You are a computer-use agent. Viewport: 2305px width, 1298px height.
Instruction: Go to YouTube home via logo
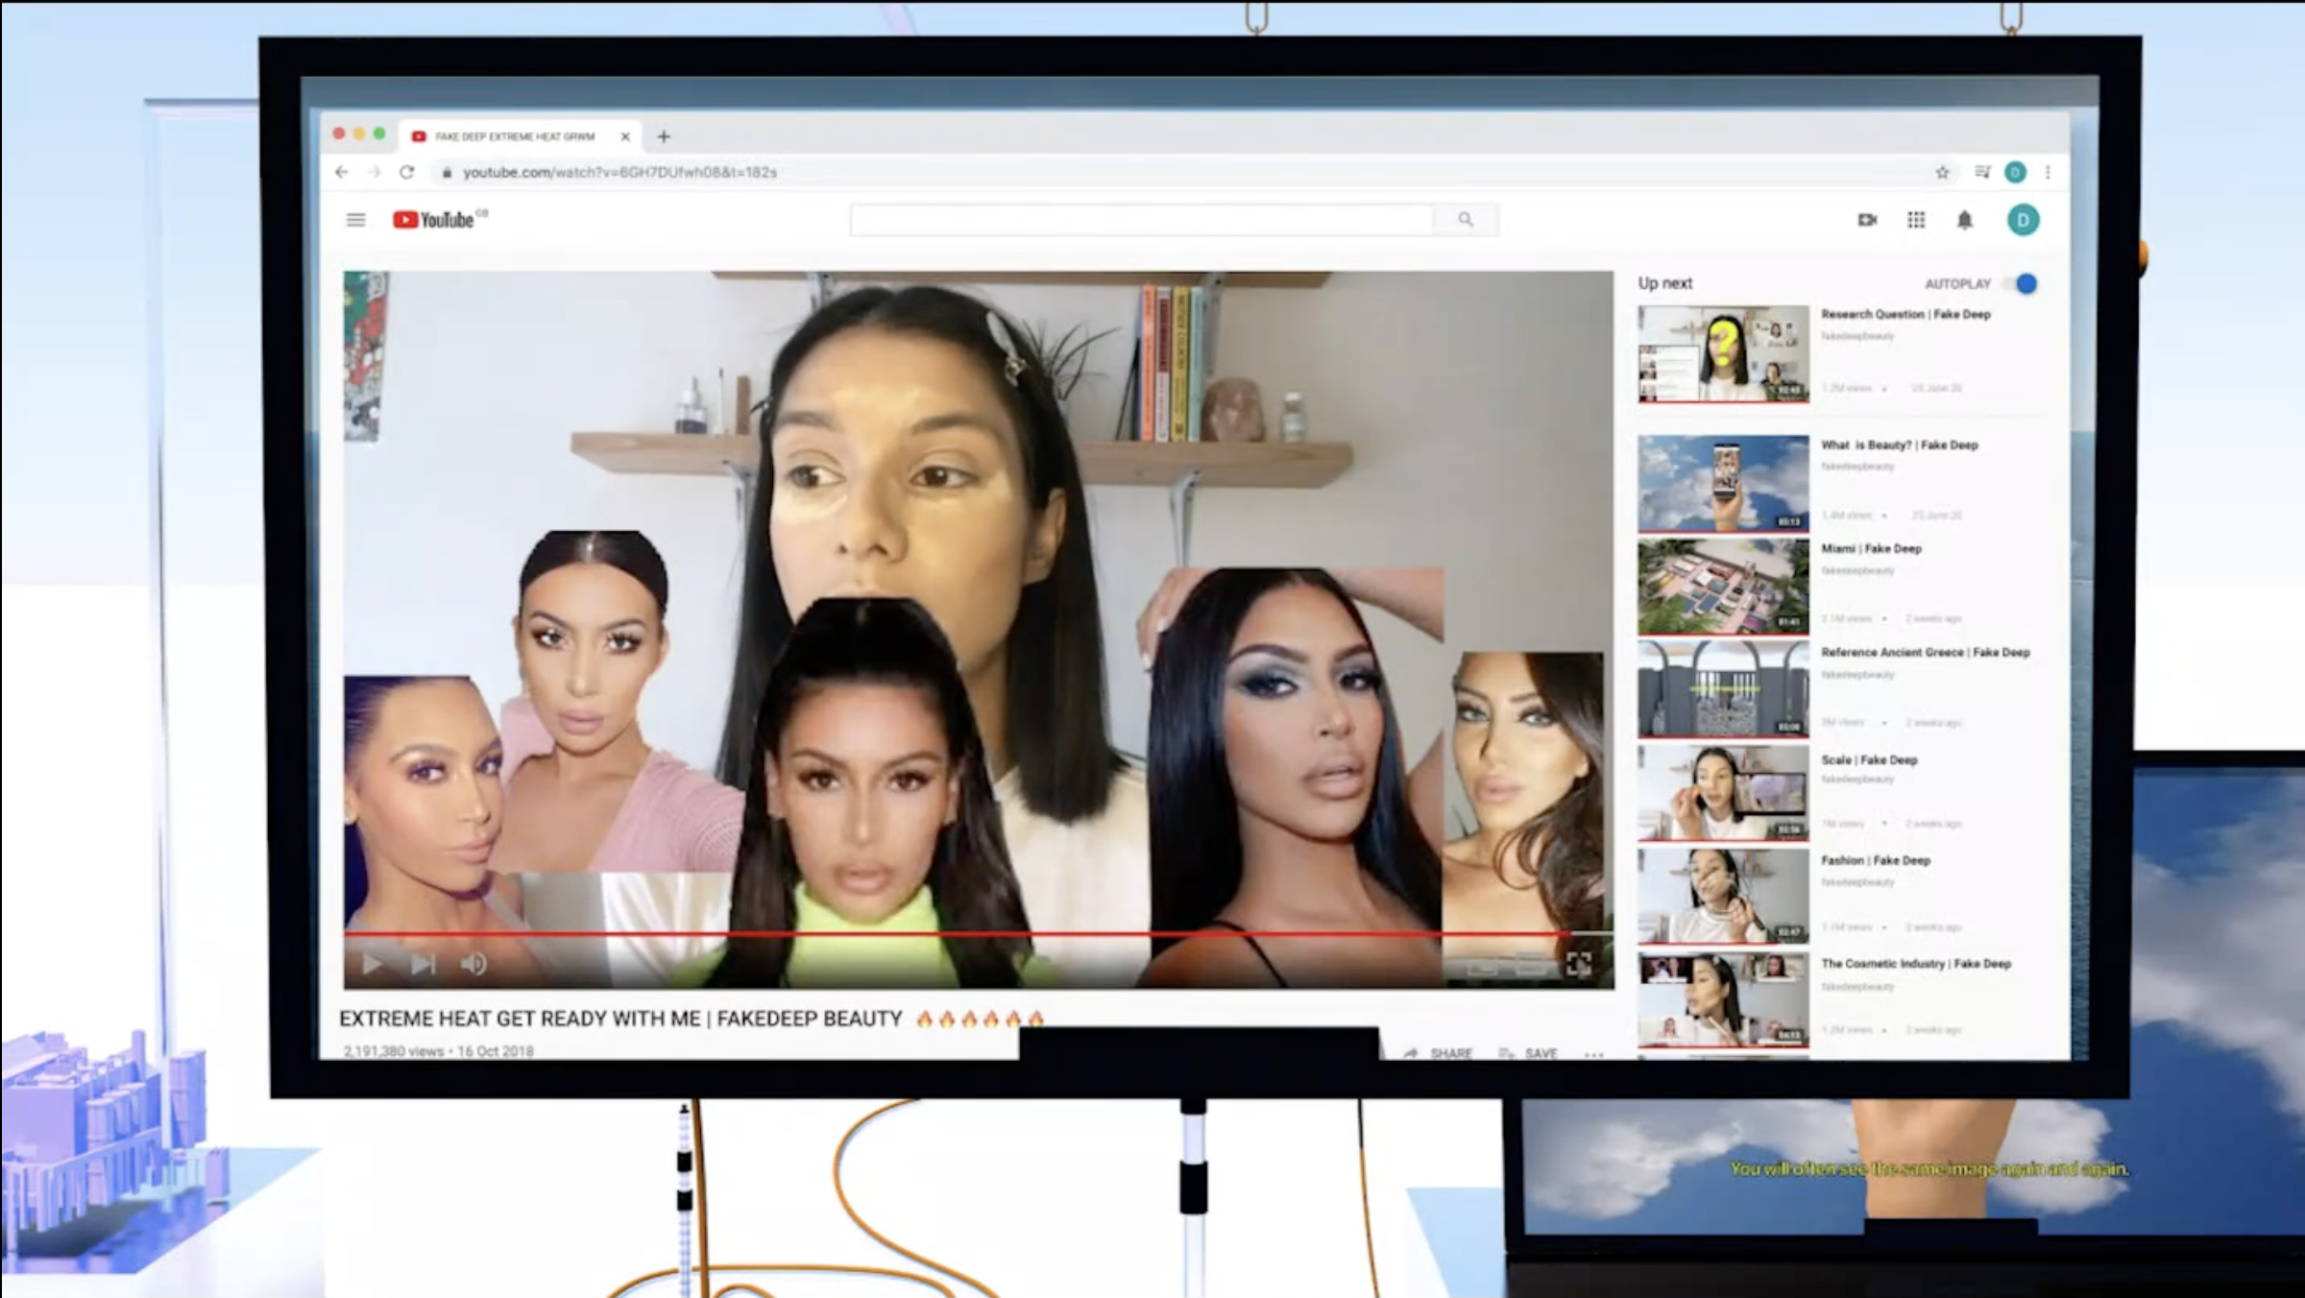433,220
